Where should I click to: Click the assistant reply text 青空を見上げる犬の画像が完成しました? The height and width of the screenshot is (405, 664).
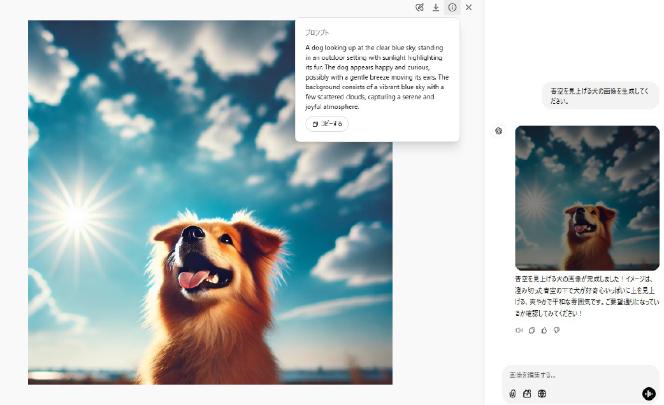pos(587,296)
